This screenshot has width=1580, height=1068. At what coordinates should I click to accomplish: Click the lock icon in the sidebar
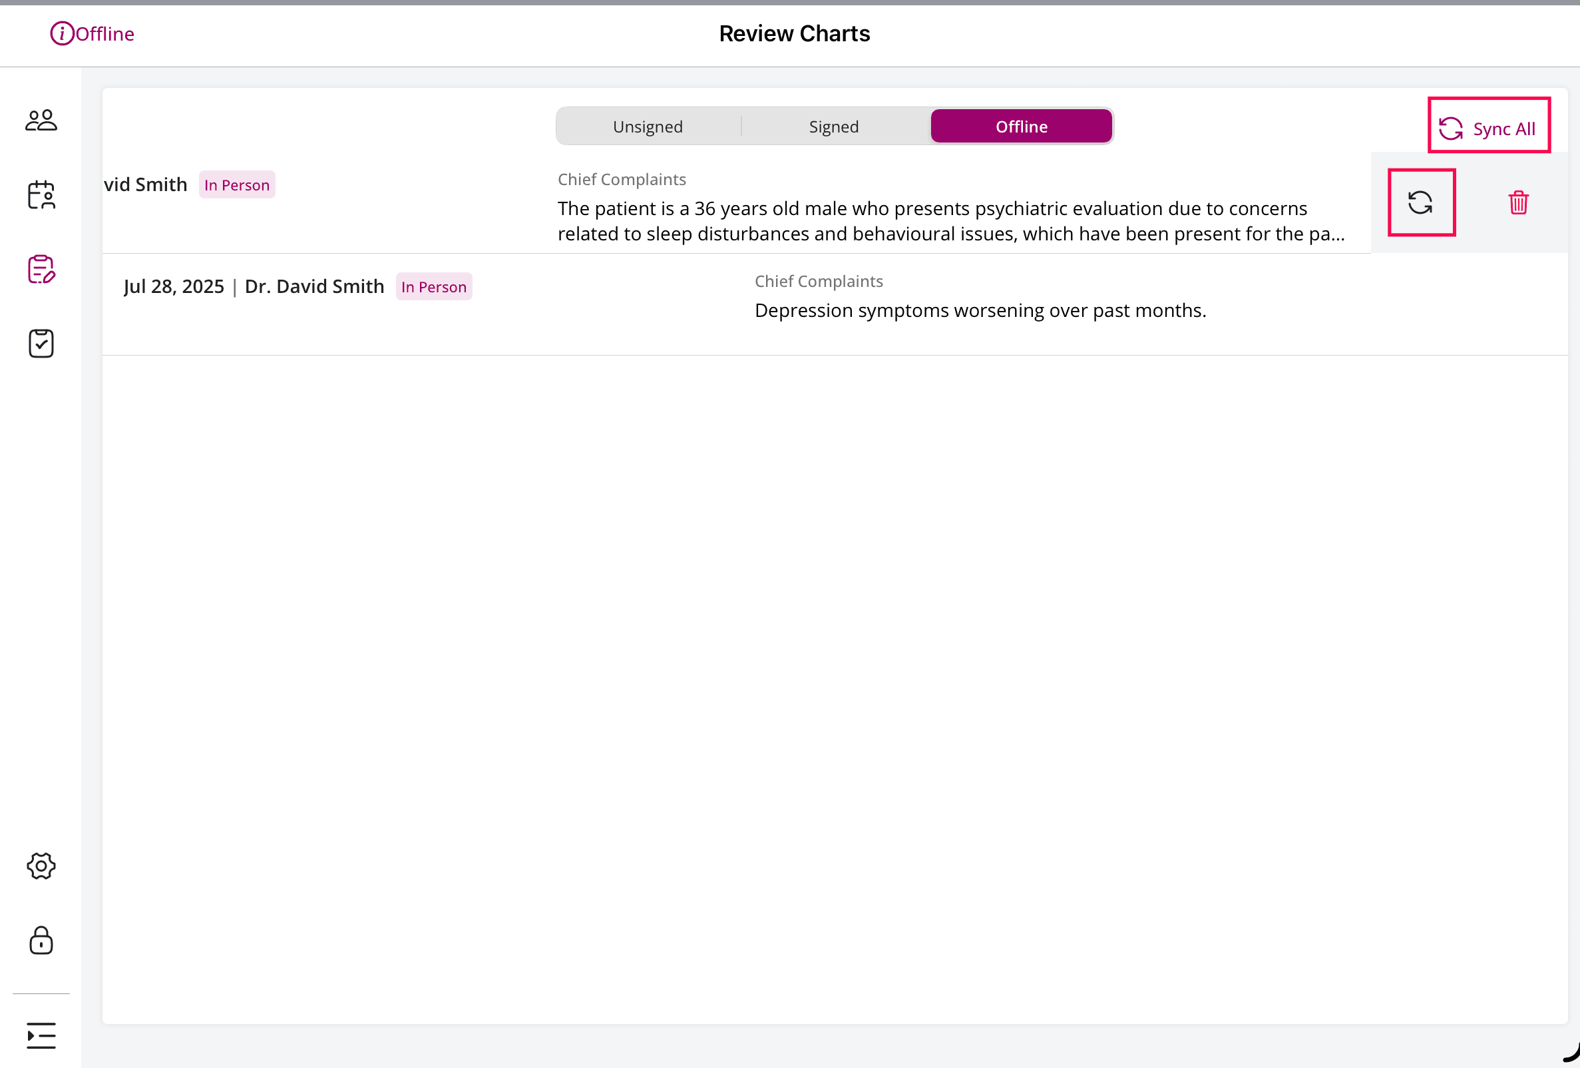pos(40,941)
